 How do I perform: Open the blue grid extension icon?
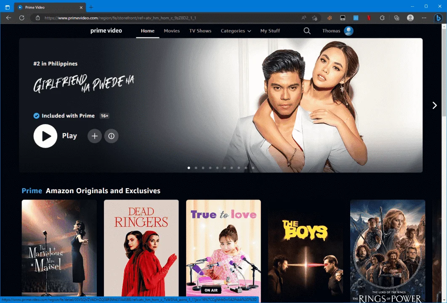[356, 18]
